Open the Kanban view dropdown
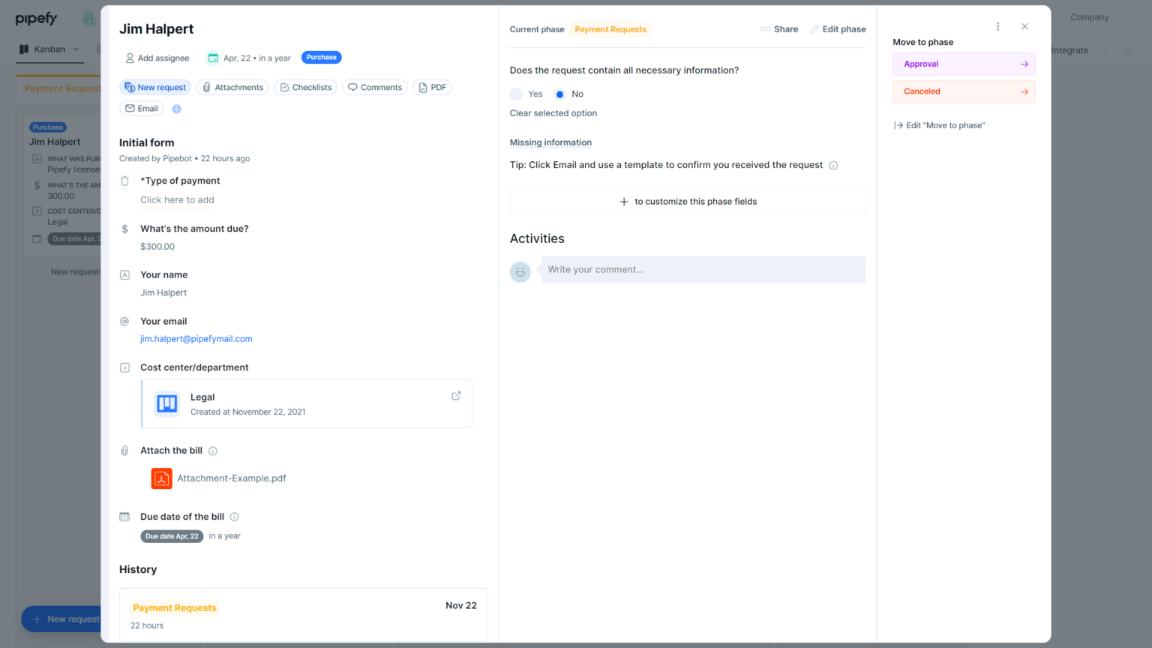1152x648 pixels. coord(49,49)
